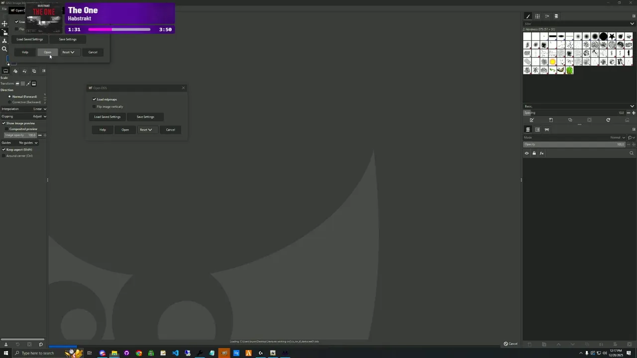Set Transform target to layer
This screenshot has width=637, height=358.
click(x=17, y=84)
